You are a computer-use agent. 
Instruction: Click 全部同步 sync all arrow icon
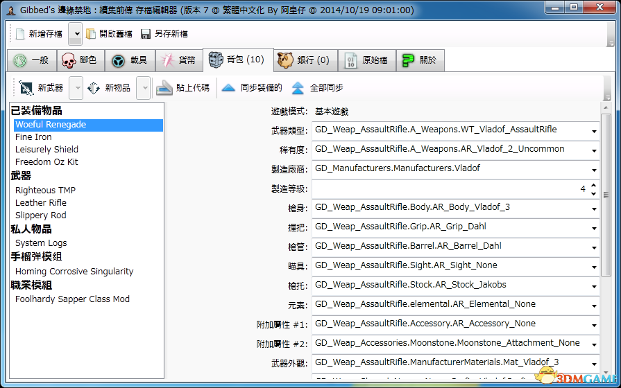(298, 88)
